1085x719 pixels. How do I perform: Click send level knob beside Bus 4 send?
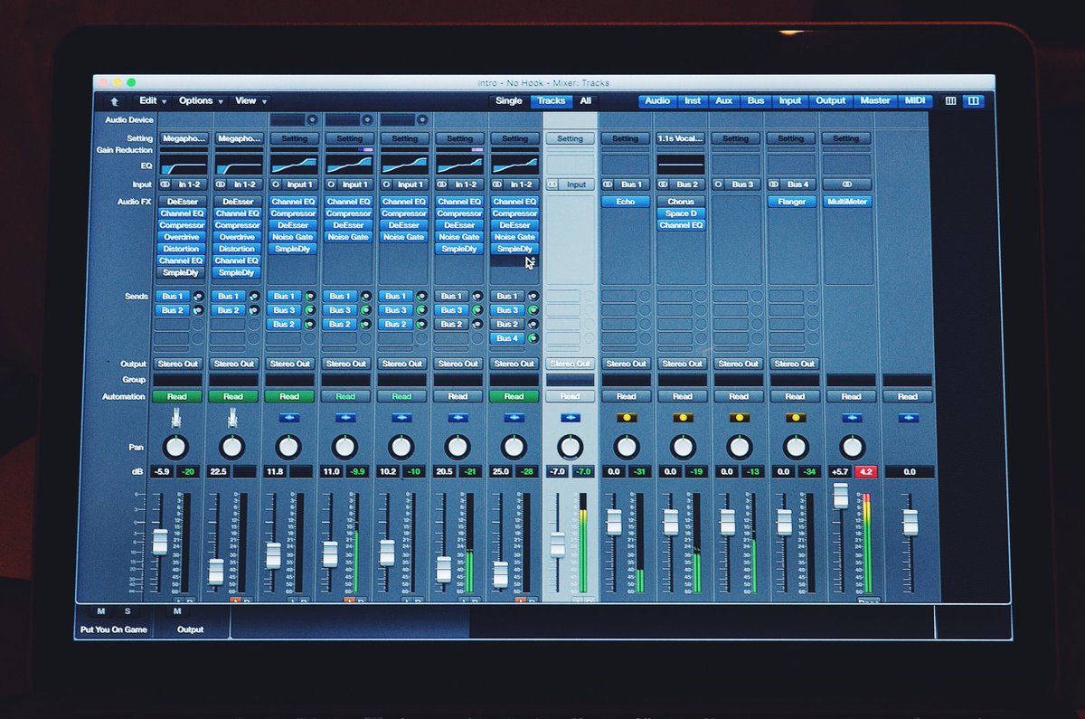point(533,338)
